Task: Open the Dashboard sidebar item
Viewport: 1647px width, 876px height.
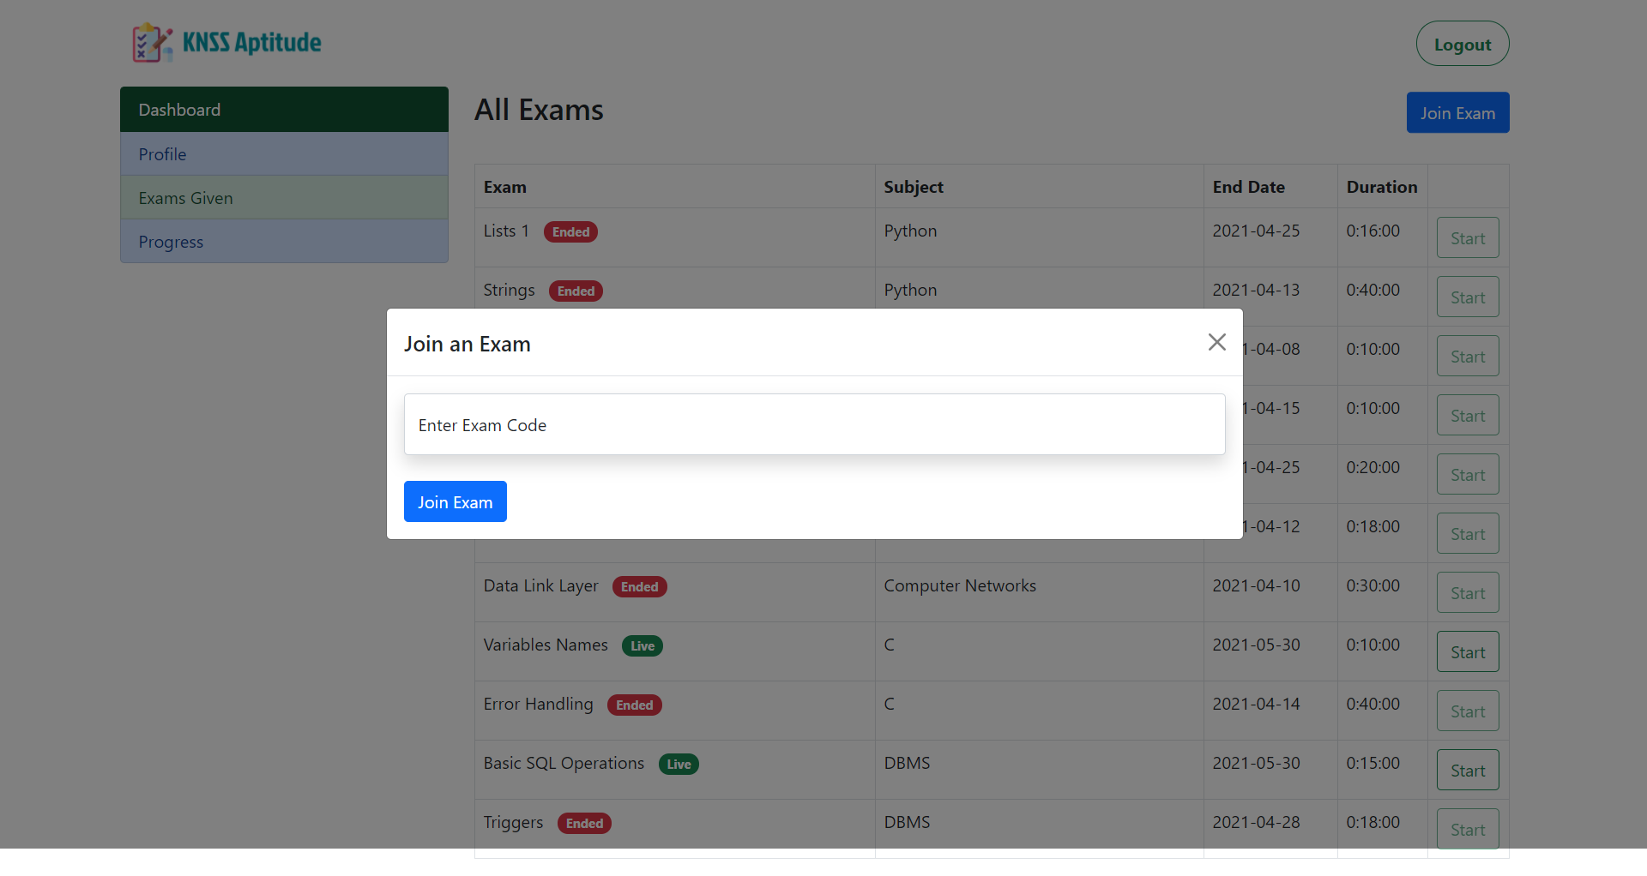Action: click(x=284, y=110)
